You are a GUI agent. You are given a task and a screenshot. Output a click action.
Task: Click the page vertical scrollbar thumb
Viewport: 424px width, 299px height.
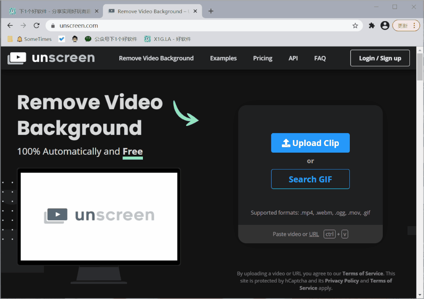tap(419, 66)
